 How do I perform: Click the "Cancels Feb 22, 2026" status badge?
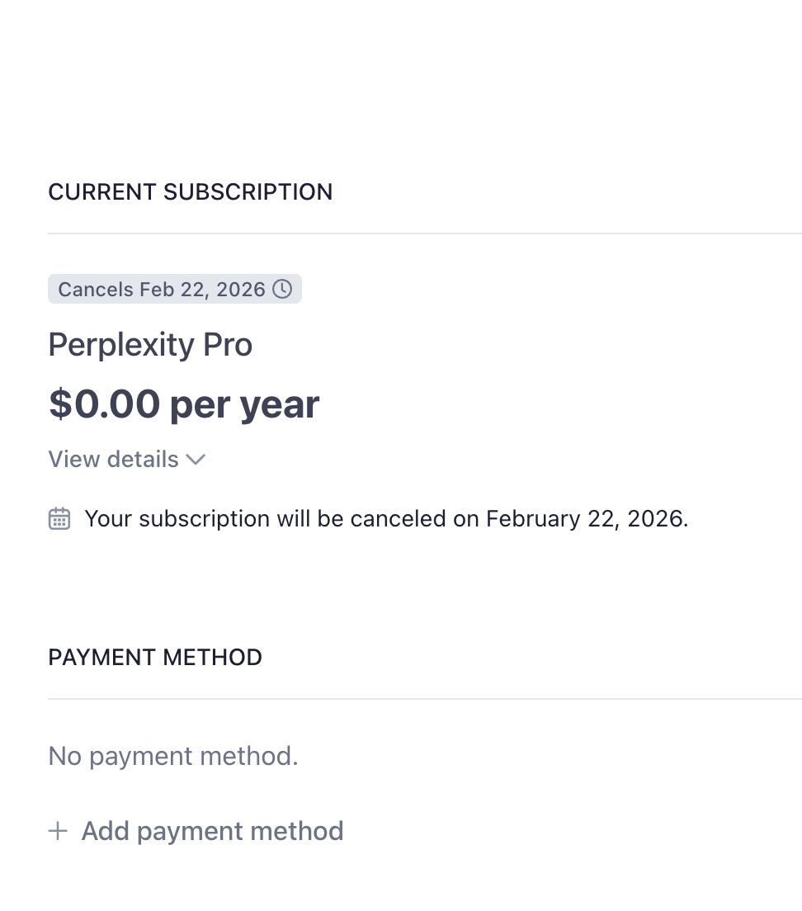(x=174, y=290)
